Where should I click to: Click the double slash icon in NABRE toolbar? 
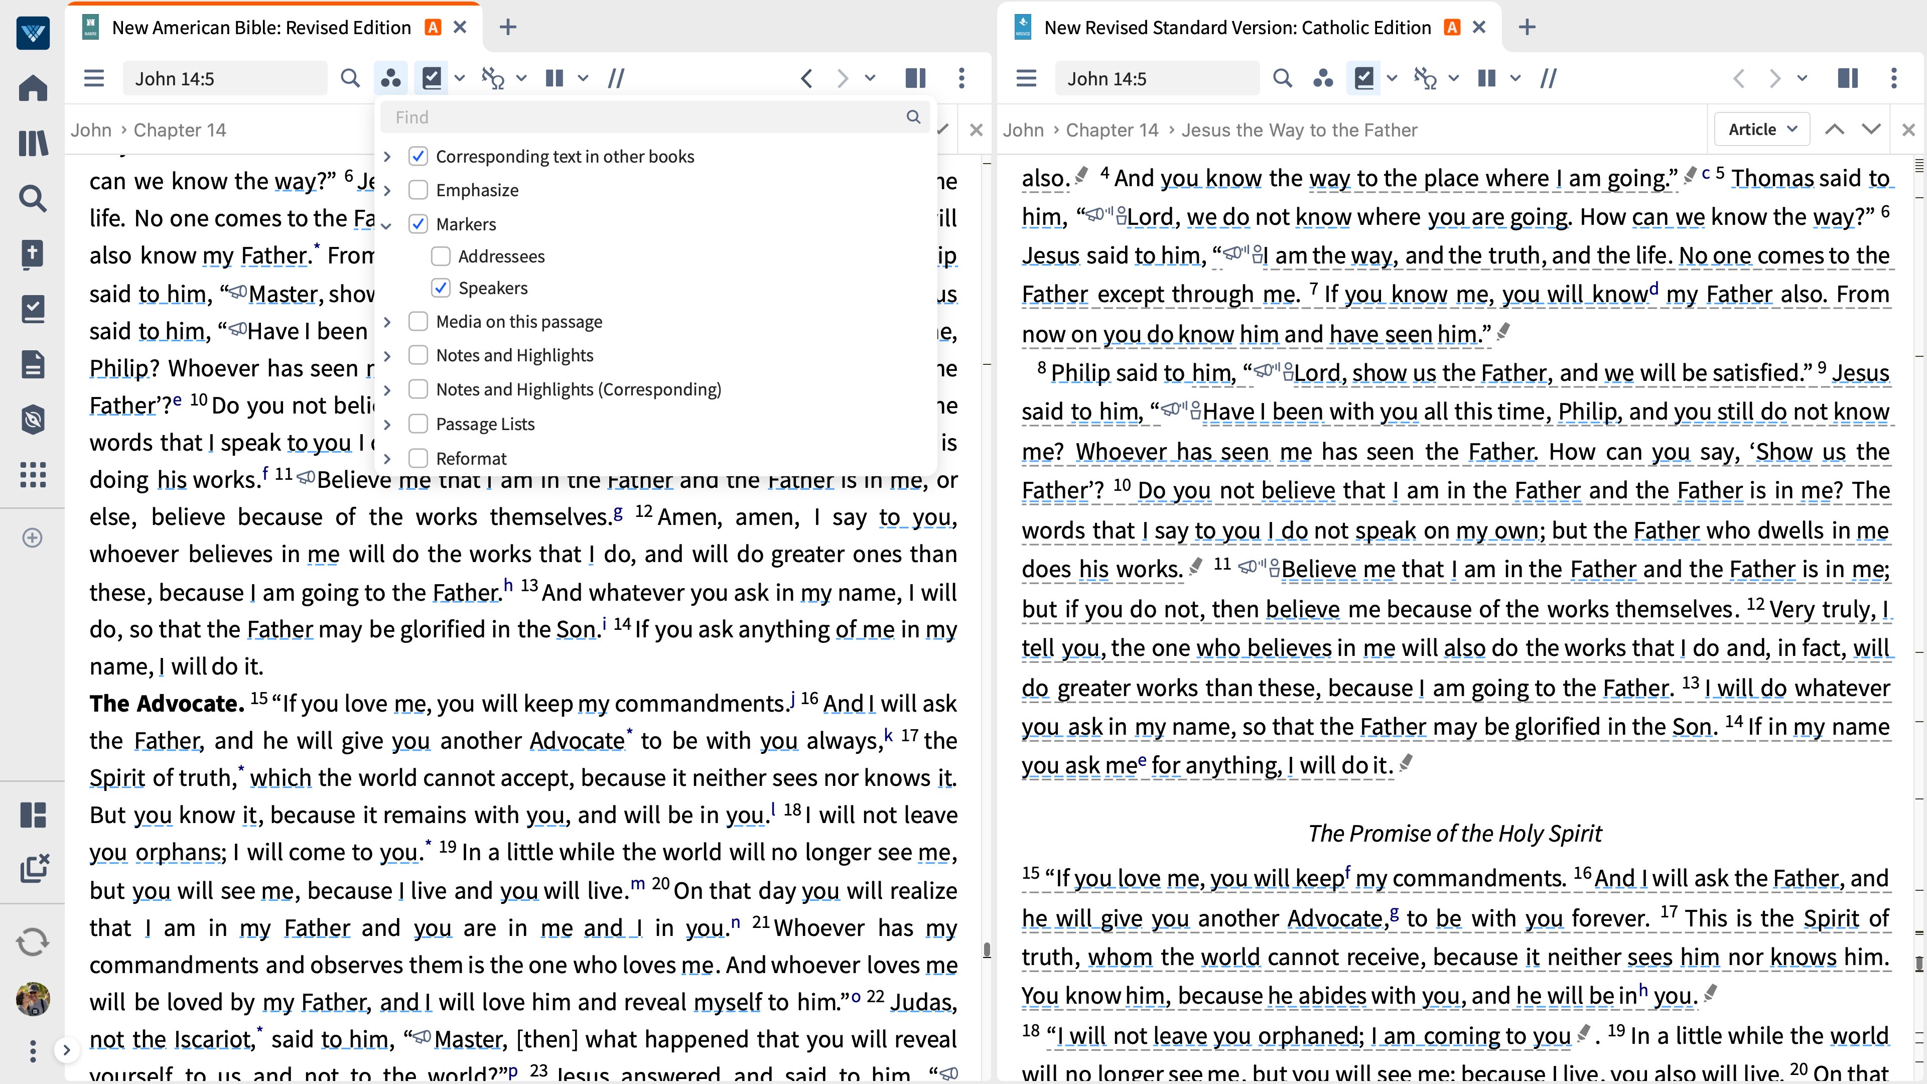click(x=616, y=78)
